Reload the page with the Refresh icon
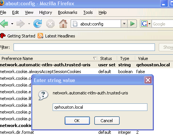 (x=38, y=24)
